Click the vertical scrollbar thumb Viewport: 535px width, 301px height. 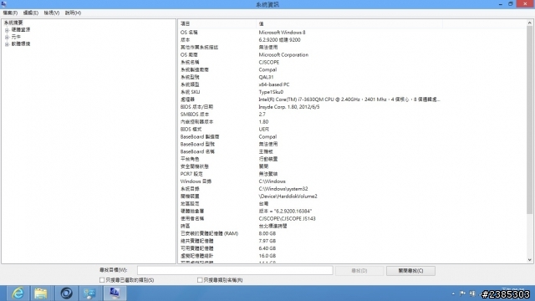pyautogui.click(x=529, y=120)
